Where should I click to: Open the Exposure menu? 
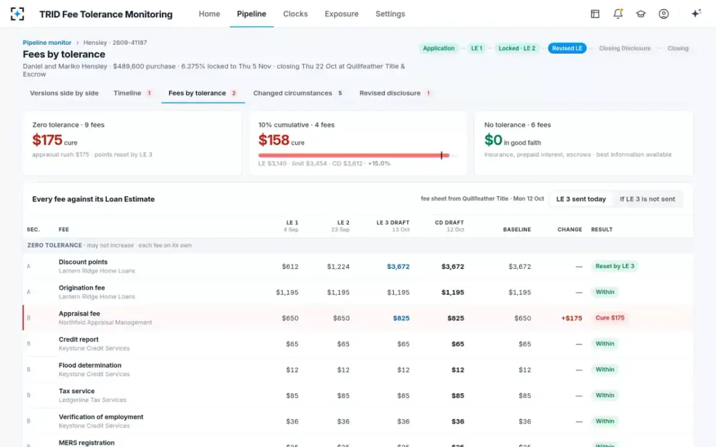point(342,14)
